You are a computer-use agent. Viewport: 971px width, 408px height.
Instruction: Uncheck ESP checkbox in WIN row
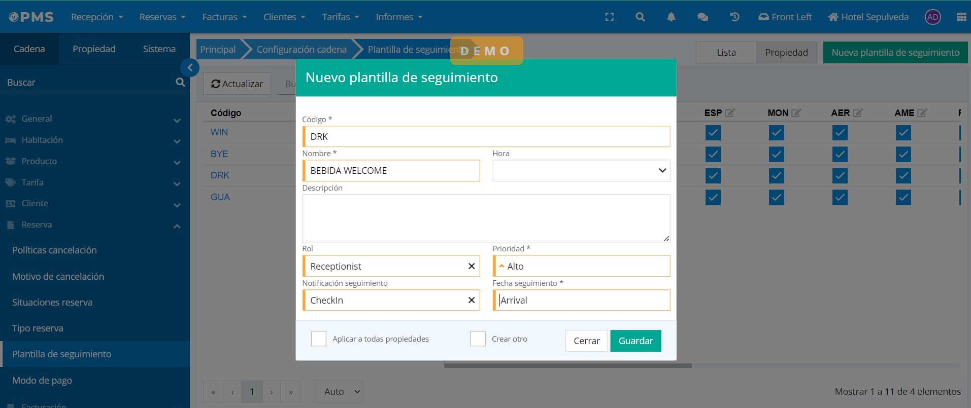(x=713, y=133)
